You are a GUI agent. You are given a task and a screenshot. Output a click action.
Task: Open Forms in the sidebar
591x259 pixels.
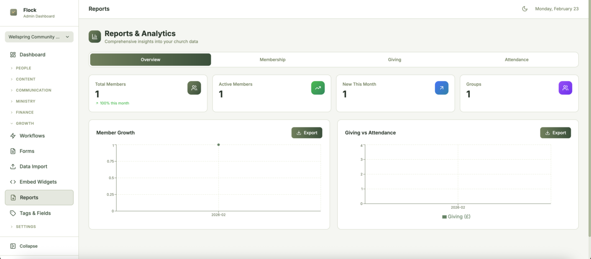coord(39,151)
